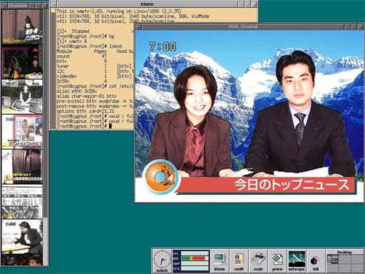365x274 pixels.
Task: Select the first channel thumbnail, NHK General
Action: (22, 27)
